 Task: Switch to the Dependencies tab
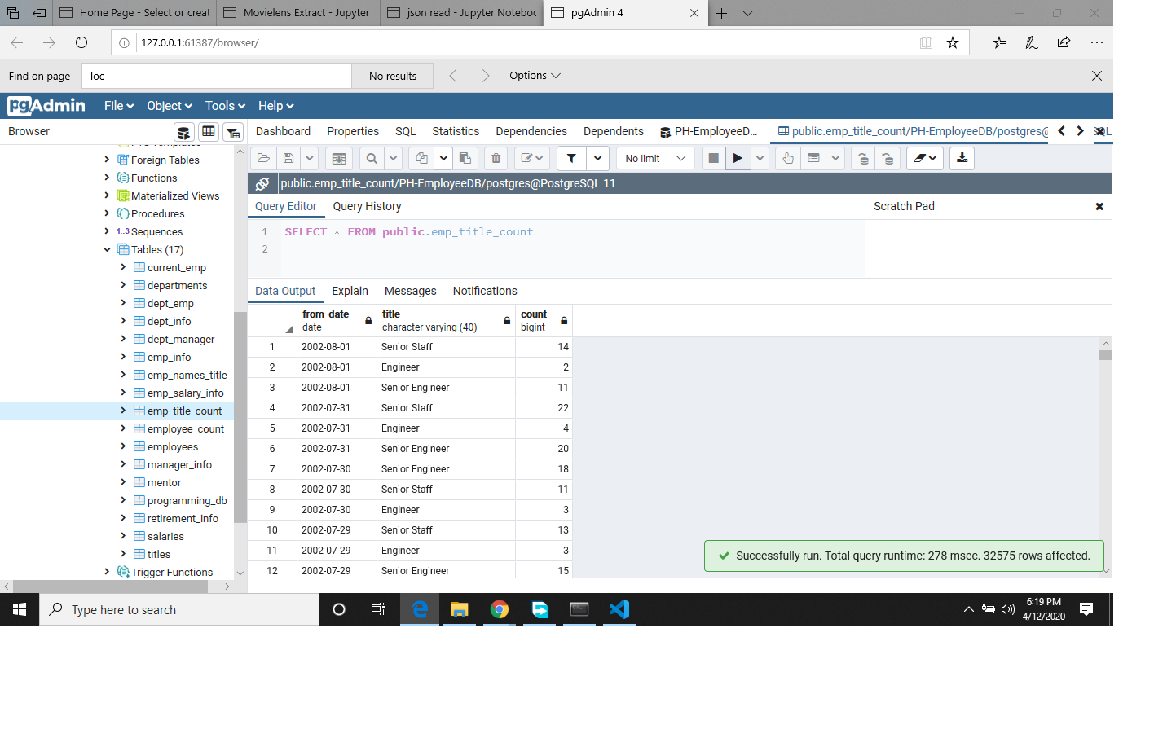[531, 131]
